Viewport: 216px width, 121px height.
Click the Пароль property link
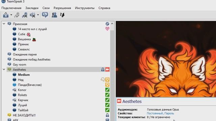[169, 113]
